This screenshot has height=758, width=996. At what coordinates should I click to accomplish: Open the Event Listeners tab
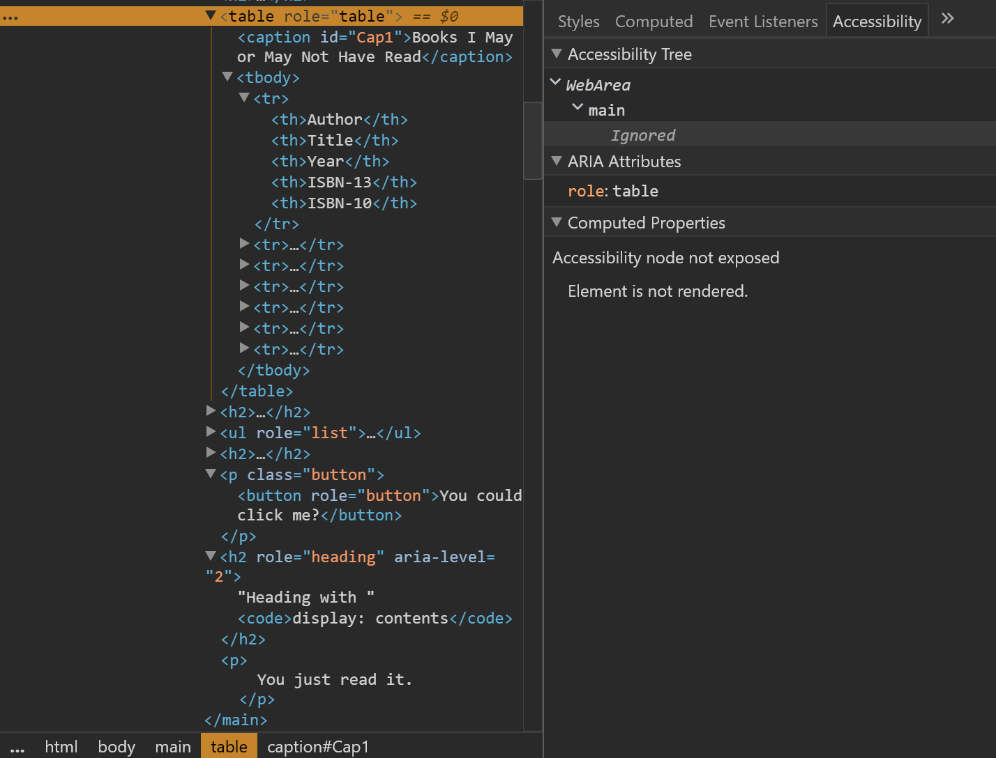pos(763,22)
